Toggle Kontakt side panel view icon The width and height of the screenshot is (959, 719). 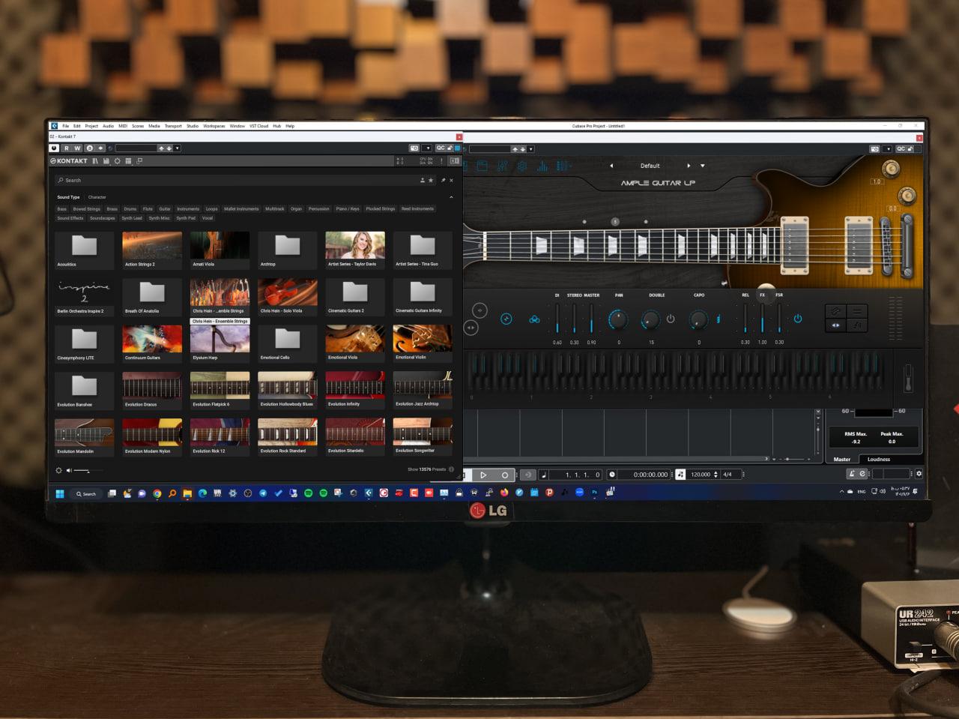pos(454,160)
